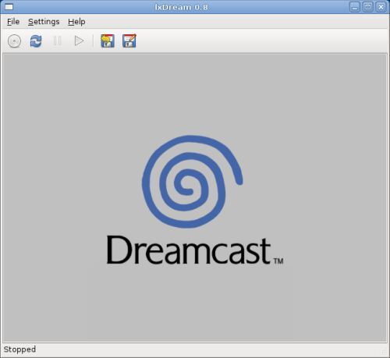Screen dimensions: 390x358
Task: Open the Help menu
Action: 76,22
